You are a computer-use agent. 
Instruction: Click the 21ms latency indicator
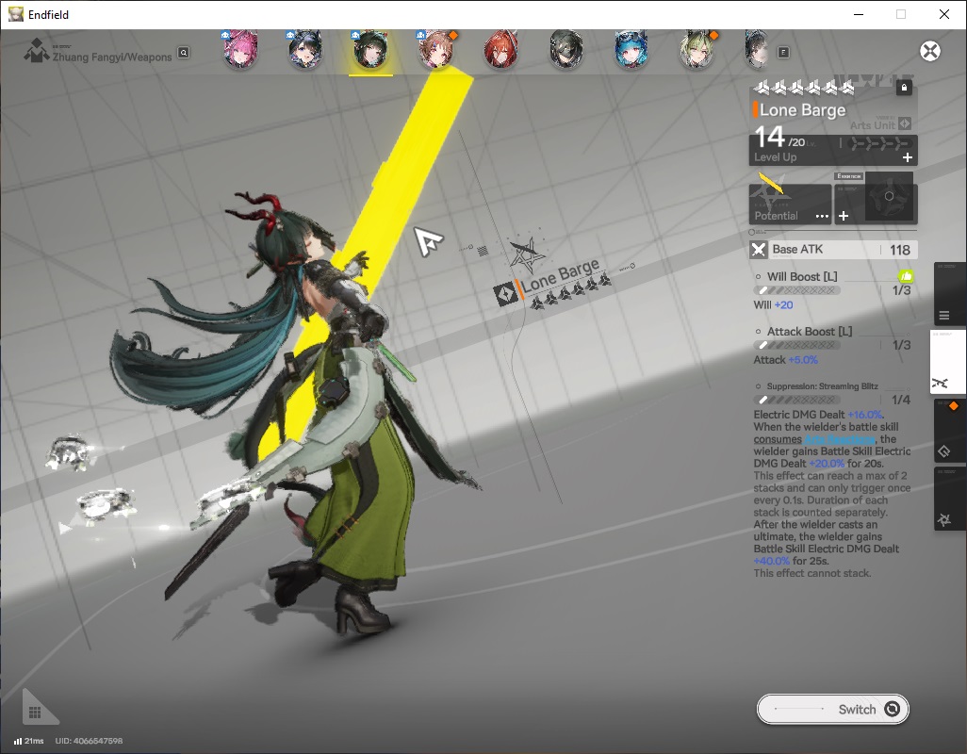pos(29,741)
